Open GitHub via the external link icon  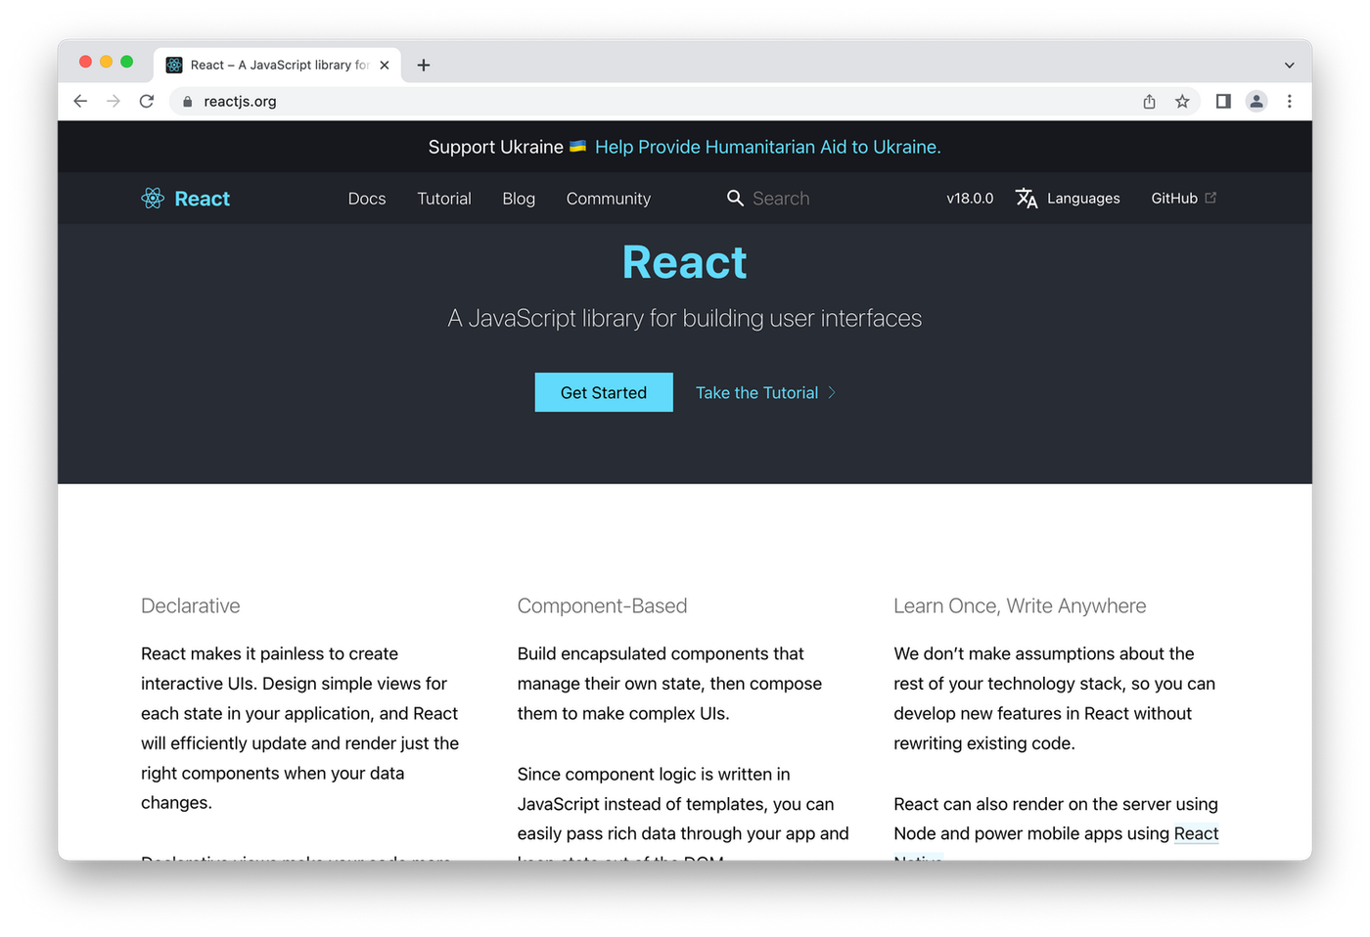tap(1210, 197)
